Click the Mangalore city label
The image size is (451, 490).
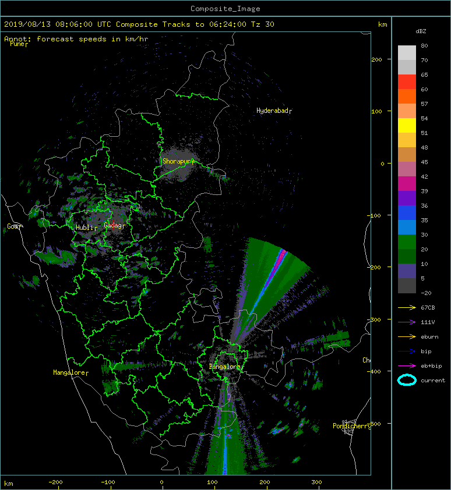pyautogui.click(x=71, y=372)
